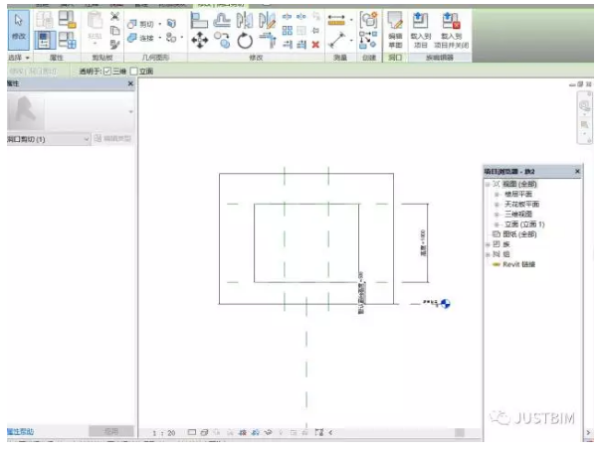This screenshot has width=602, height=451.
Task: Select the Modify (修改) arrow tool
Action: pyautogui.click(x=19, y=30)
